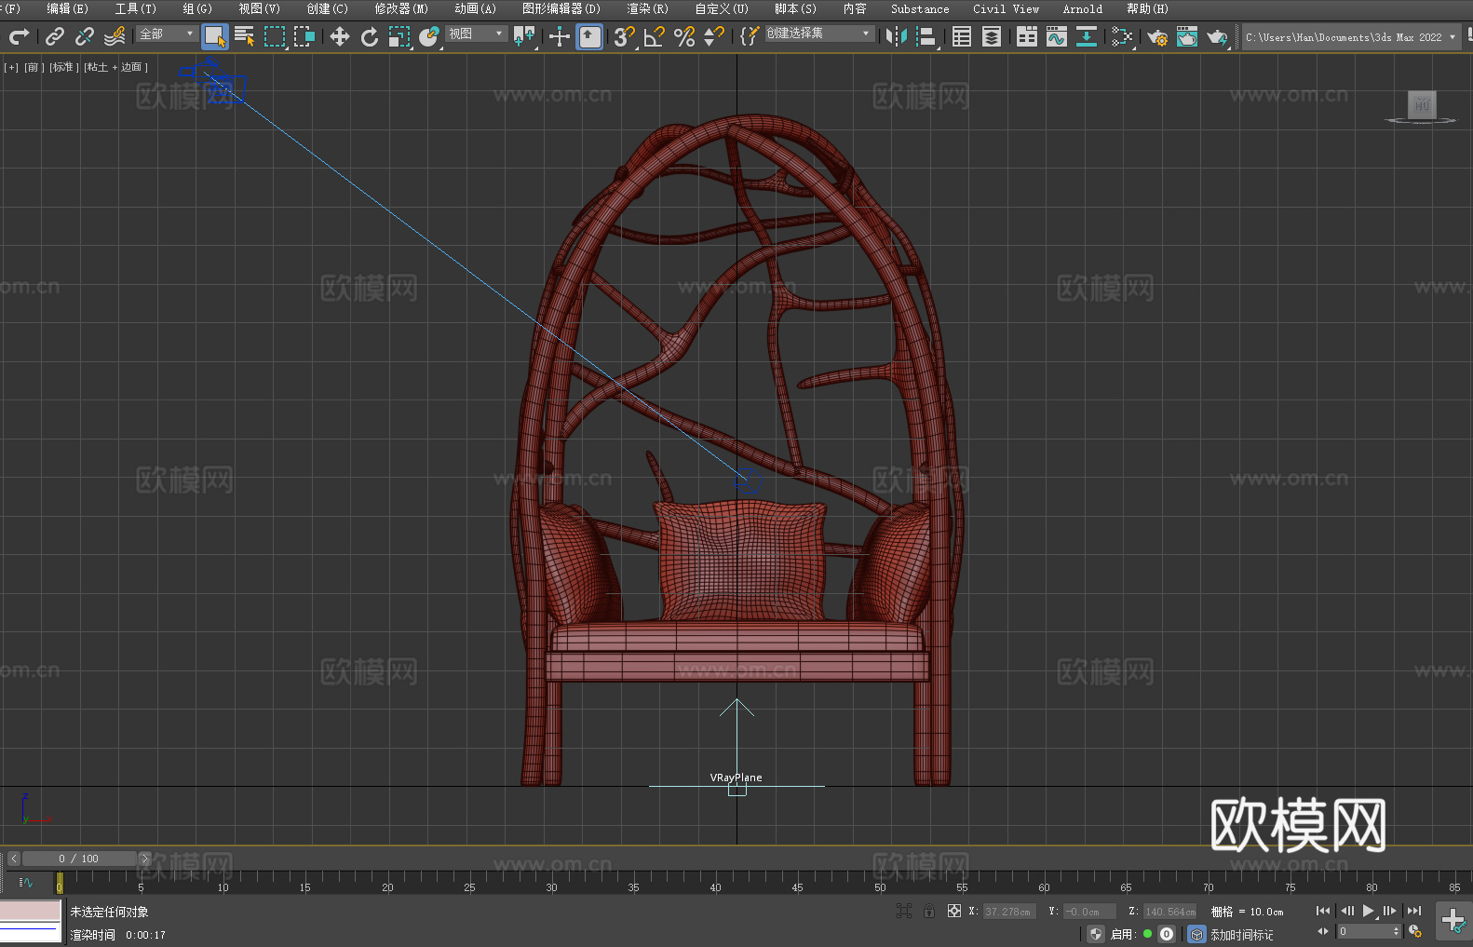Show the Ribbon toggle icon
This screenshot has height=947, width=1473.
(1027, 36)
